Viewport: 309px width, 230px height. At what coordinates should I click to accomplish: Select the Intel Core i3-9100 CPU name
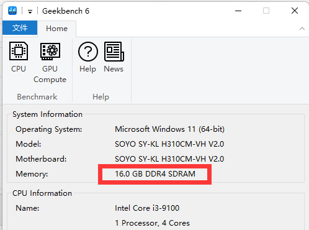point(147,208)
